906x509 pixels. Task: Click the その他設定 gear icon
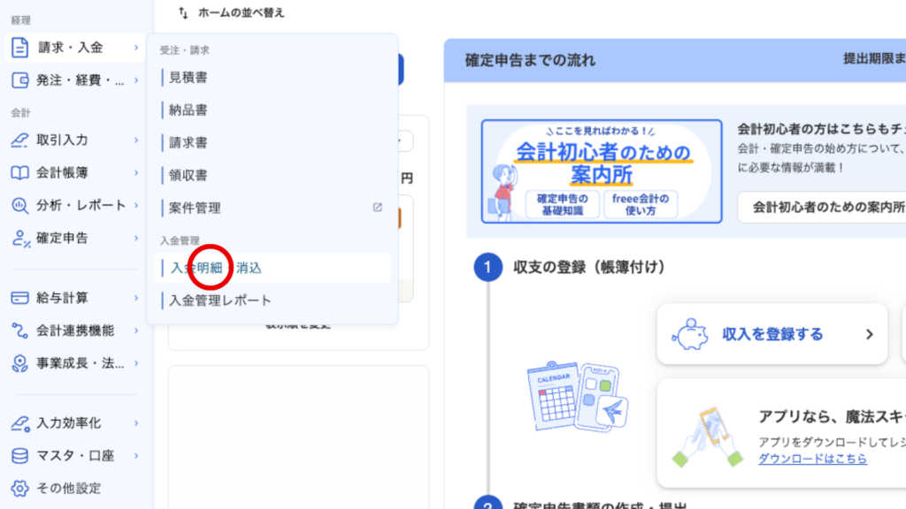19,488
